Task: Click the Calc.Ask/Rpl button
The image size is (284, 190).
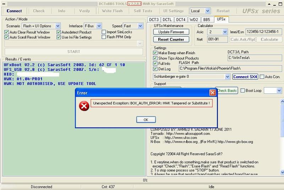Action: (x=242, y=39)
